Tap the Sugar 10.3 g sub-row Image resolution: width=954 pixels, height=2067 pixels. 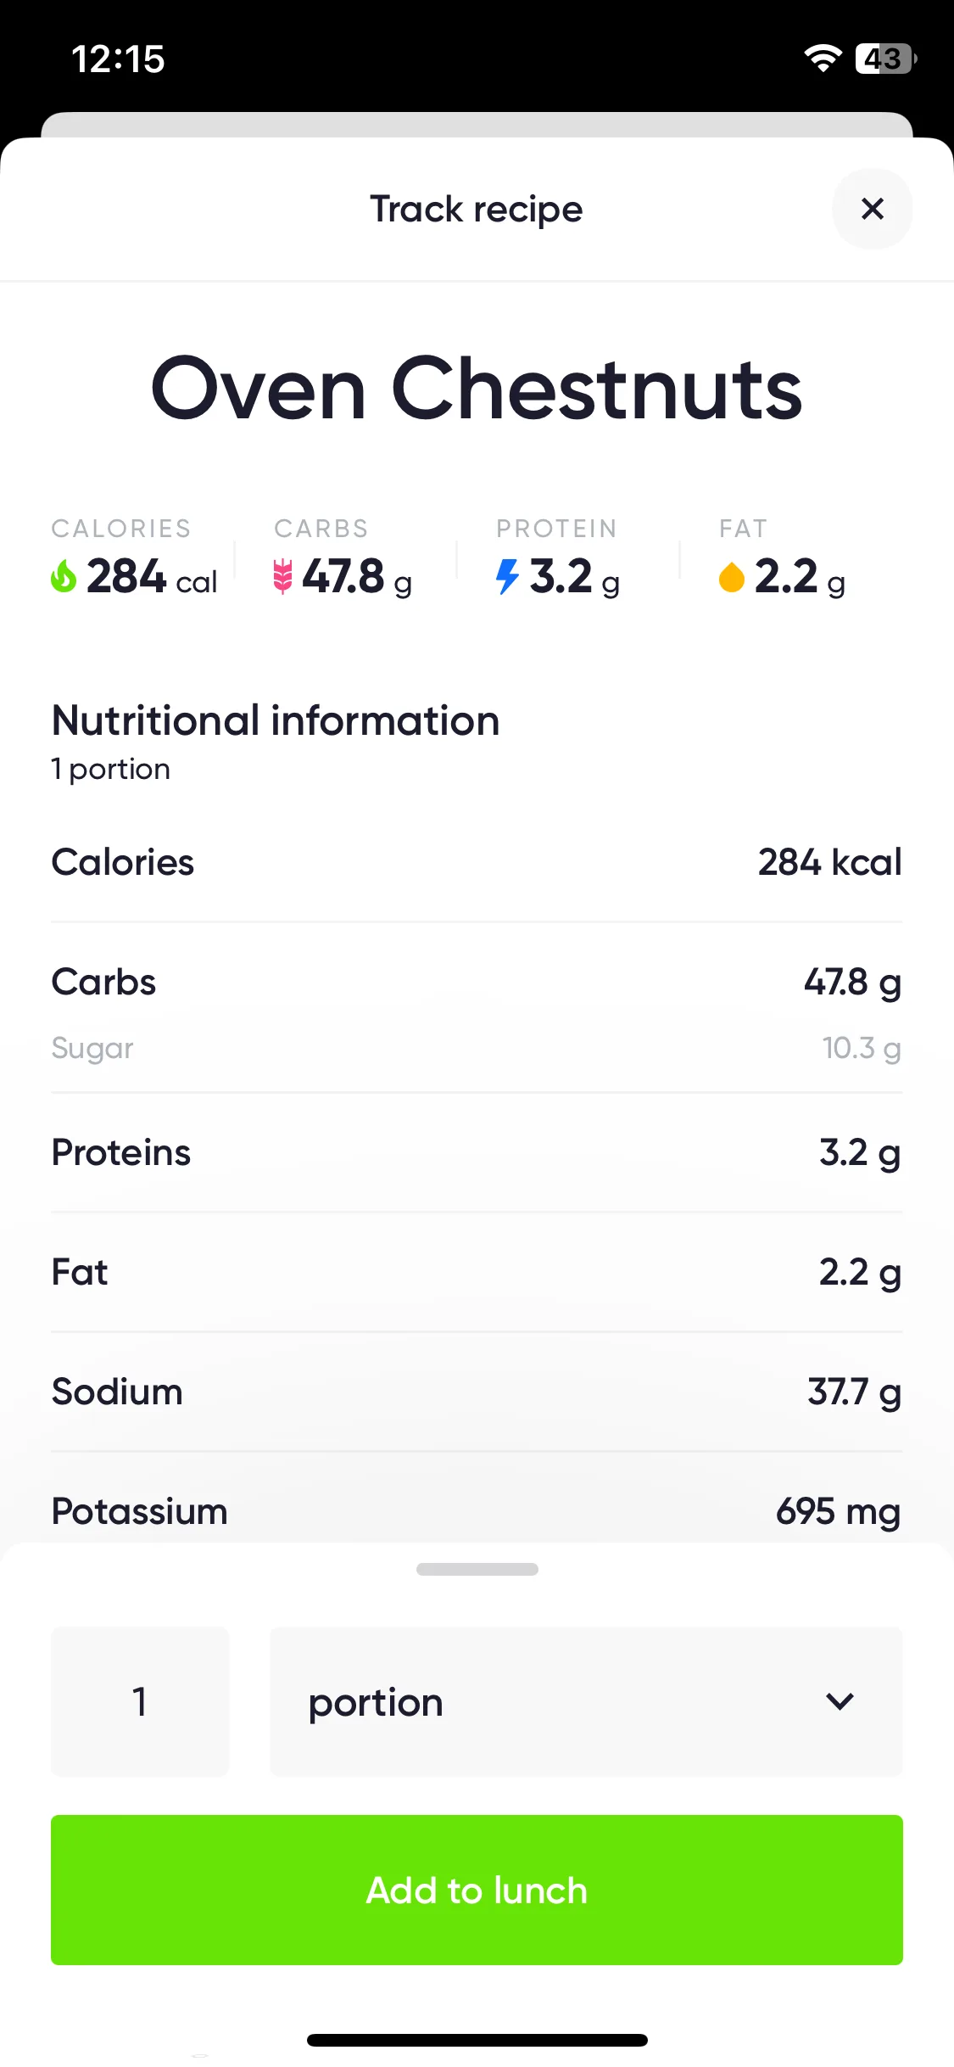(x=477, y=1049)
